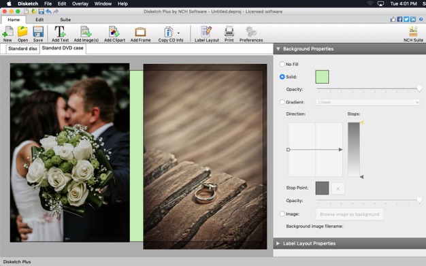
Task: Open the Help menu
Action: pos(122,3)
